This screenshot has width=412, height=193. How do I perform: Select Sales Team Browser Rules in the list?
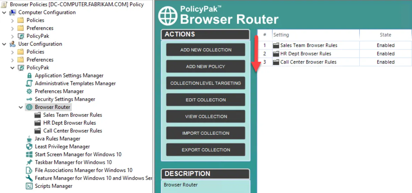click(309, 45)
